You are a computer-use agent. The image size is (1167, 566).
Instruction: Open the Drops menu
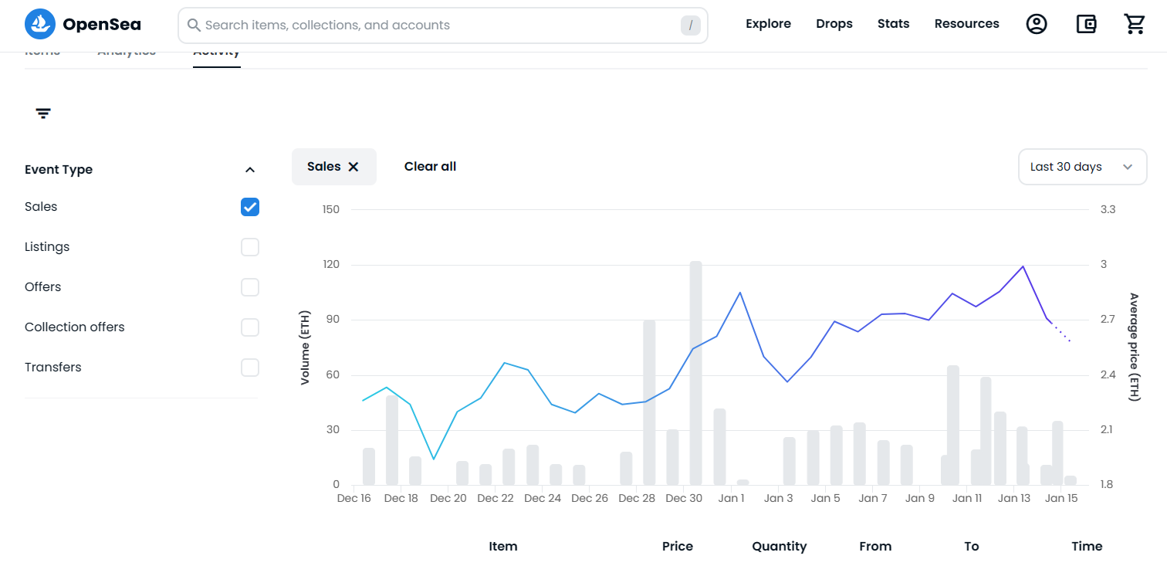click(834, 24)
